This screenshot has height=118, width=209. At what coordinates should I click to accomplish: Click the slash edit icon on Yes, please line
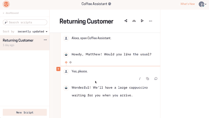[140, 79]
